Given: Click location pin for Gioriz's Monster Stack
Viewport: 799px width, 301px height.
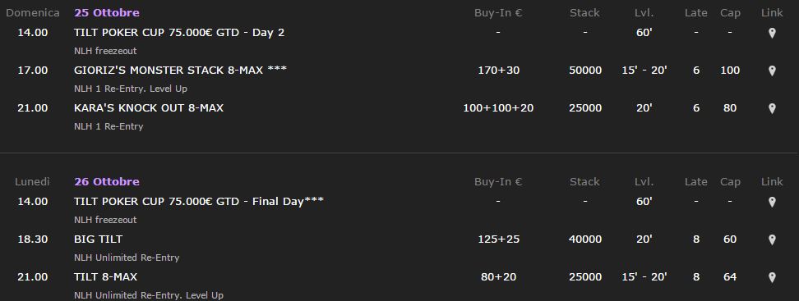Looking at the screenshot, I should click(x=772, y=71).
